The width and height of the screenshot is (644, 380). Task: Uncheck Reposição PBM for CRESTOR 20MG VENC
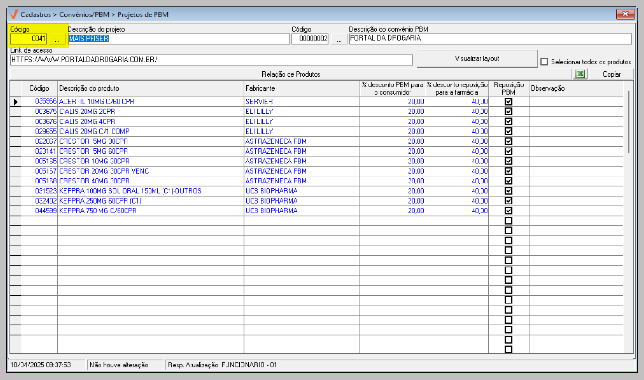coord(509,171)
